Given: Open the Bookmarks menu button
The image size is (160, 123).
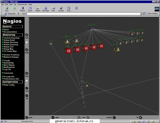Looking at the screenshot, I should pyautogui.click(x=10, y=13).
